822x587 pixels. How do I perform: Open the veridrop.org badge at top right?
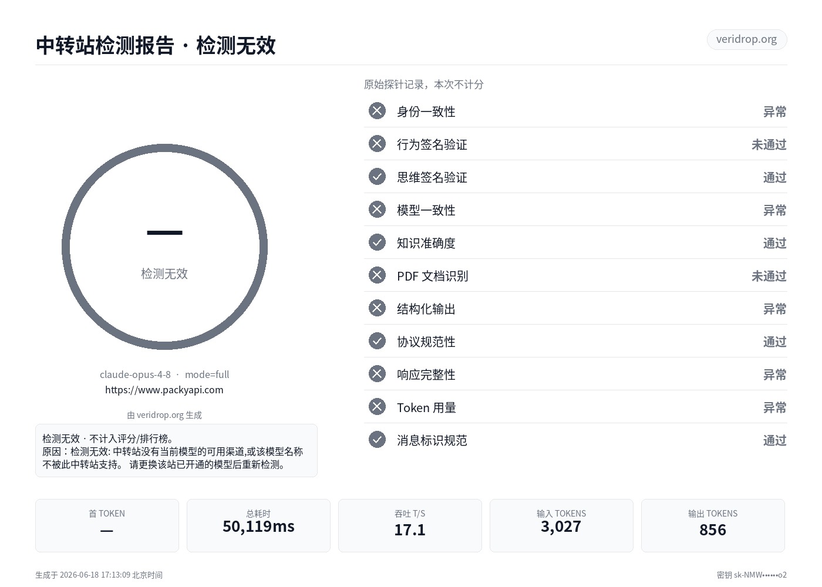(747, 39)
